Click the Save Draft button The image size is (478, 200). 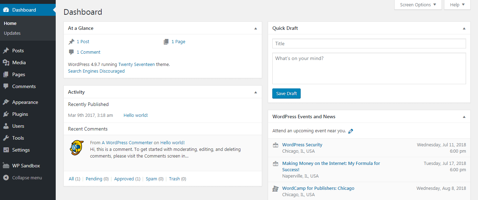click(x=286, y=94)
